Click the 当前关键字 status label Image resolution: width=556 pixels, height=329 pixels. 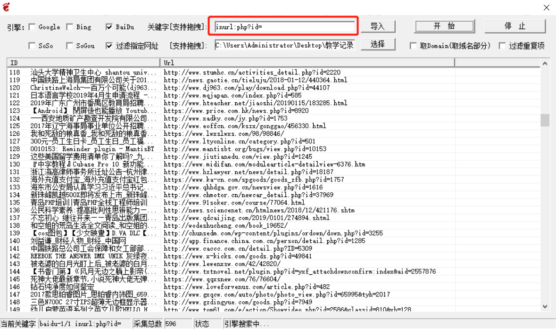coord(18,324)
